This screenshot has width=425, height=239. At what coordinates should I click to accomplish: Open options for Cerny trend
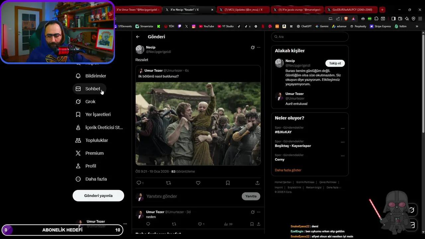[x=343, y=156]
